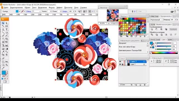Image resolution: width=179 pixels, height=101 pixels.
Task: Switch to the Навигатор tab
Action: point(103,8)
